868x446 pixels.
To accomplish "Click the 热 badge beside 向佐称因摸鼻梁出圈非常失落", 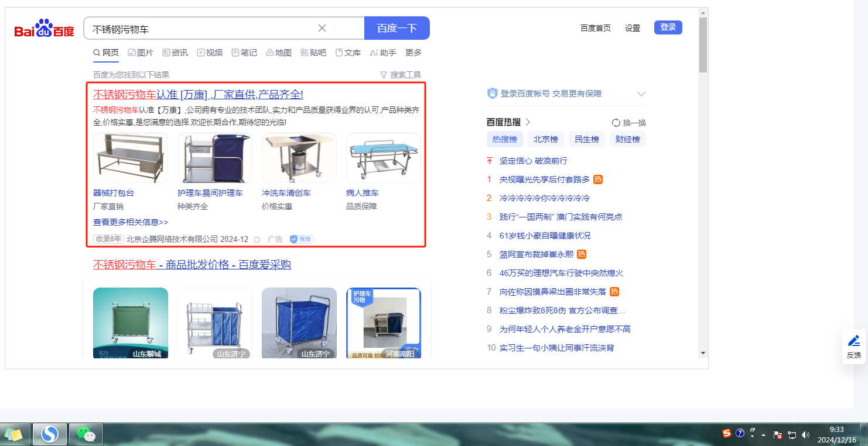I will click(614, 292).
